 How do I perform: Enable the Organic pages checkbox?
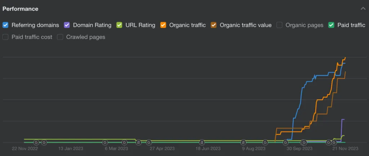coord(279,25)
